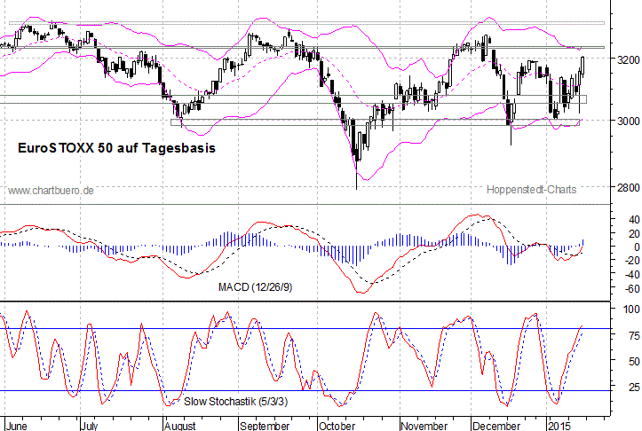The width and height of the screenshot is (642, 431).
Task: Click the August month label
Action: coord(180,426)
